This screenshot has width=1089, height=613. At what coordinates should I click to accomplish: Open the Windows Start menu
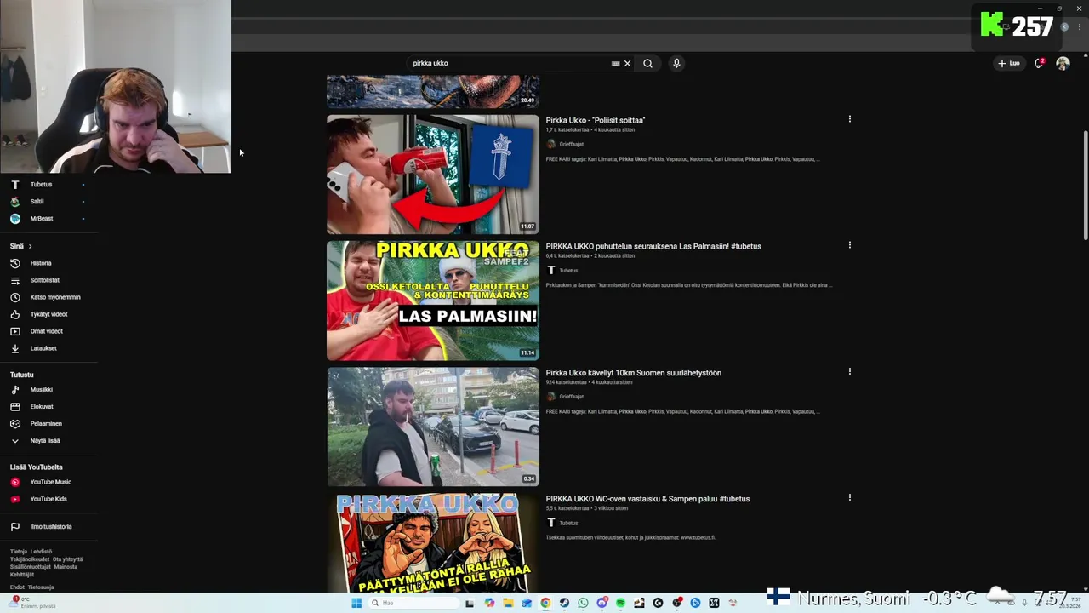tap(356, 603)
